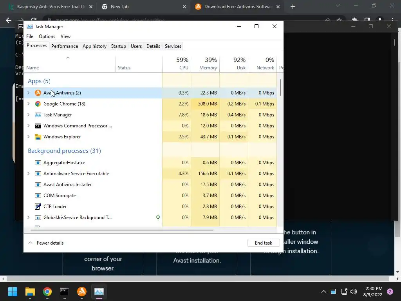
Task: Click the 156.6 MB Antimalware memory value
Action: [x=208, y=174]
